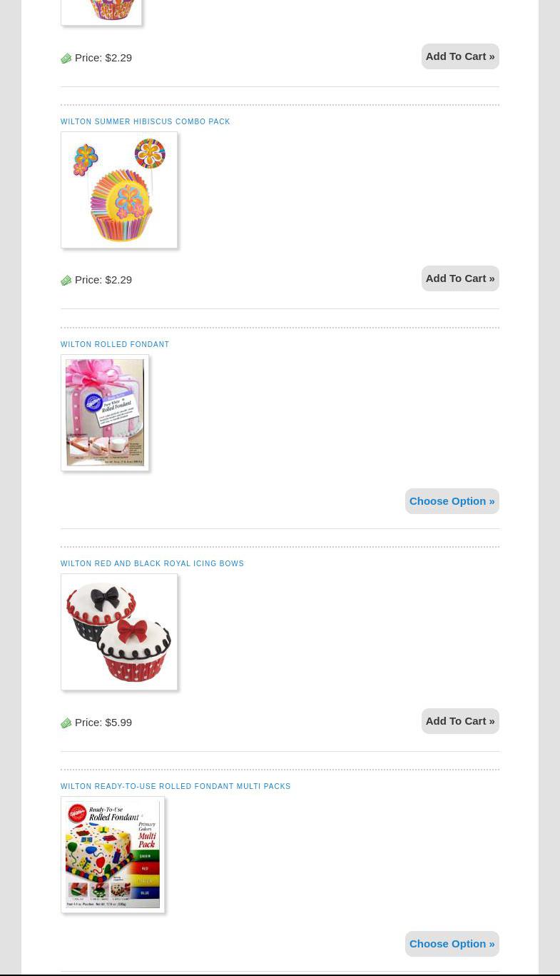View the Rolled Fondant Multi Pack image
The width and height of the screenshot is (560, 976).
(113, 855)
